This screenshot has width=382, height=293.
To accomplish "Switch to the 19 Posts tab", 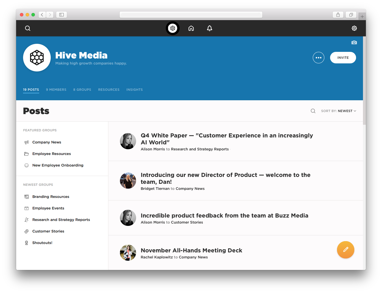I will pos(31,90).
